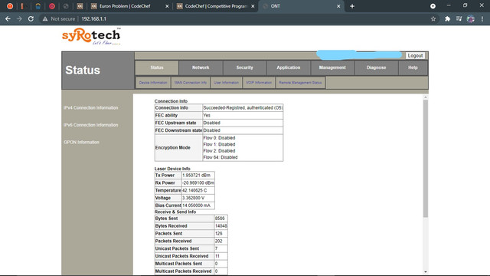
Task: Open the tab search circle icon
Action: (433, 6)
